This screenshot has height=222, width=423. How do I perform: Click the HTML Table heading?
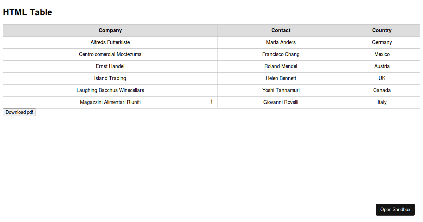pyautogui.click(x=27, y=12)
